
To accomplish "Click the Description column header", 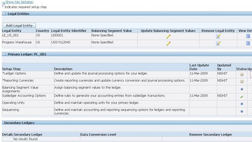I will pos(63,69).
